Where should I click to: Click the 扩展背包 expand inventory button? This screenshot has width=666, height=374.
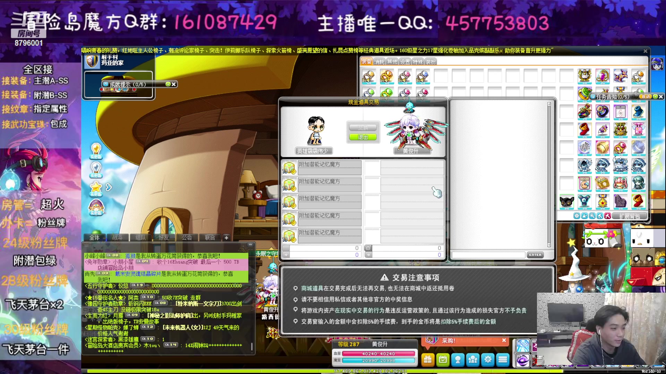click(x=630, y=216)
